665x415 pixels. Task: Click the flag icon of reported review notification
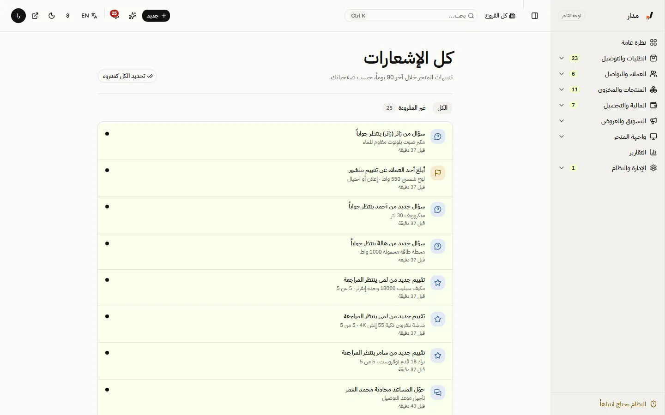point(438,173)
